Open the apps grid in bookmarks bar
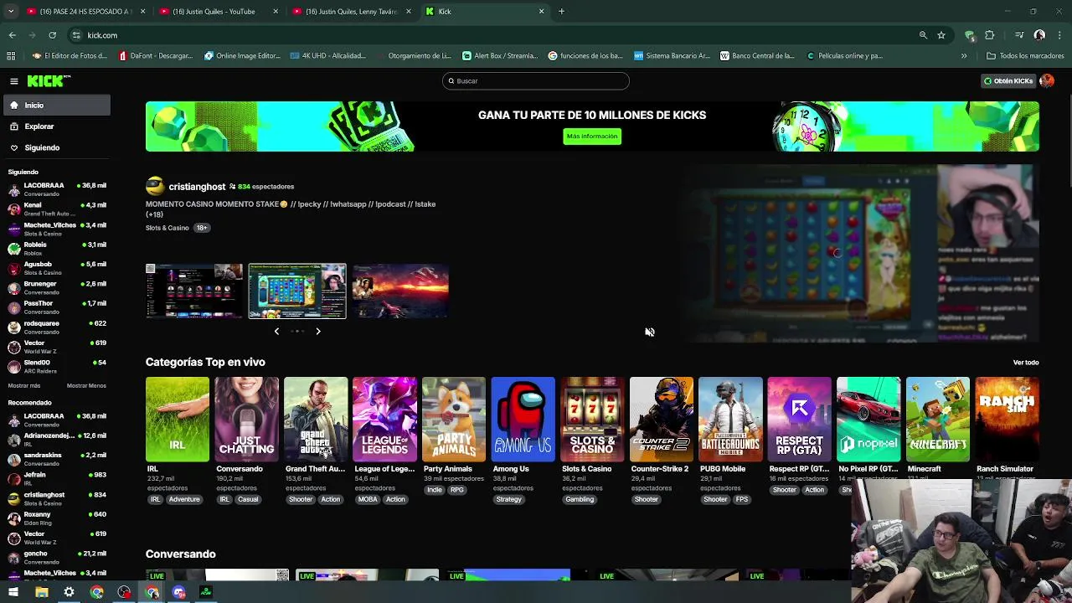 click(x=11, y=56)
